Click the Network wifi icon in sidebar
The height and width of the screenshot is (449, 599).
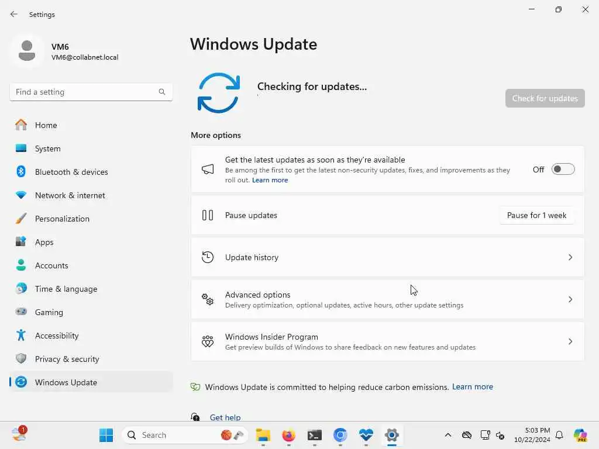(21, 195)
